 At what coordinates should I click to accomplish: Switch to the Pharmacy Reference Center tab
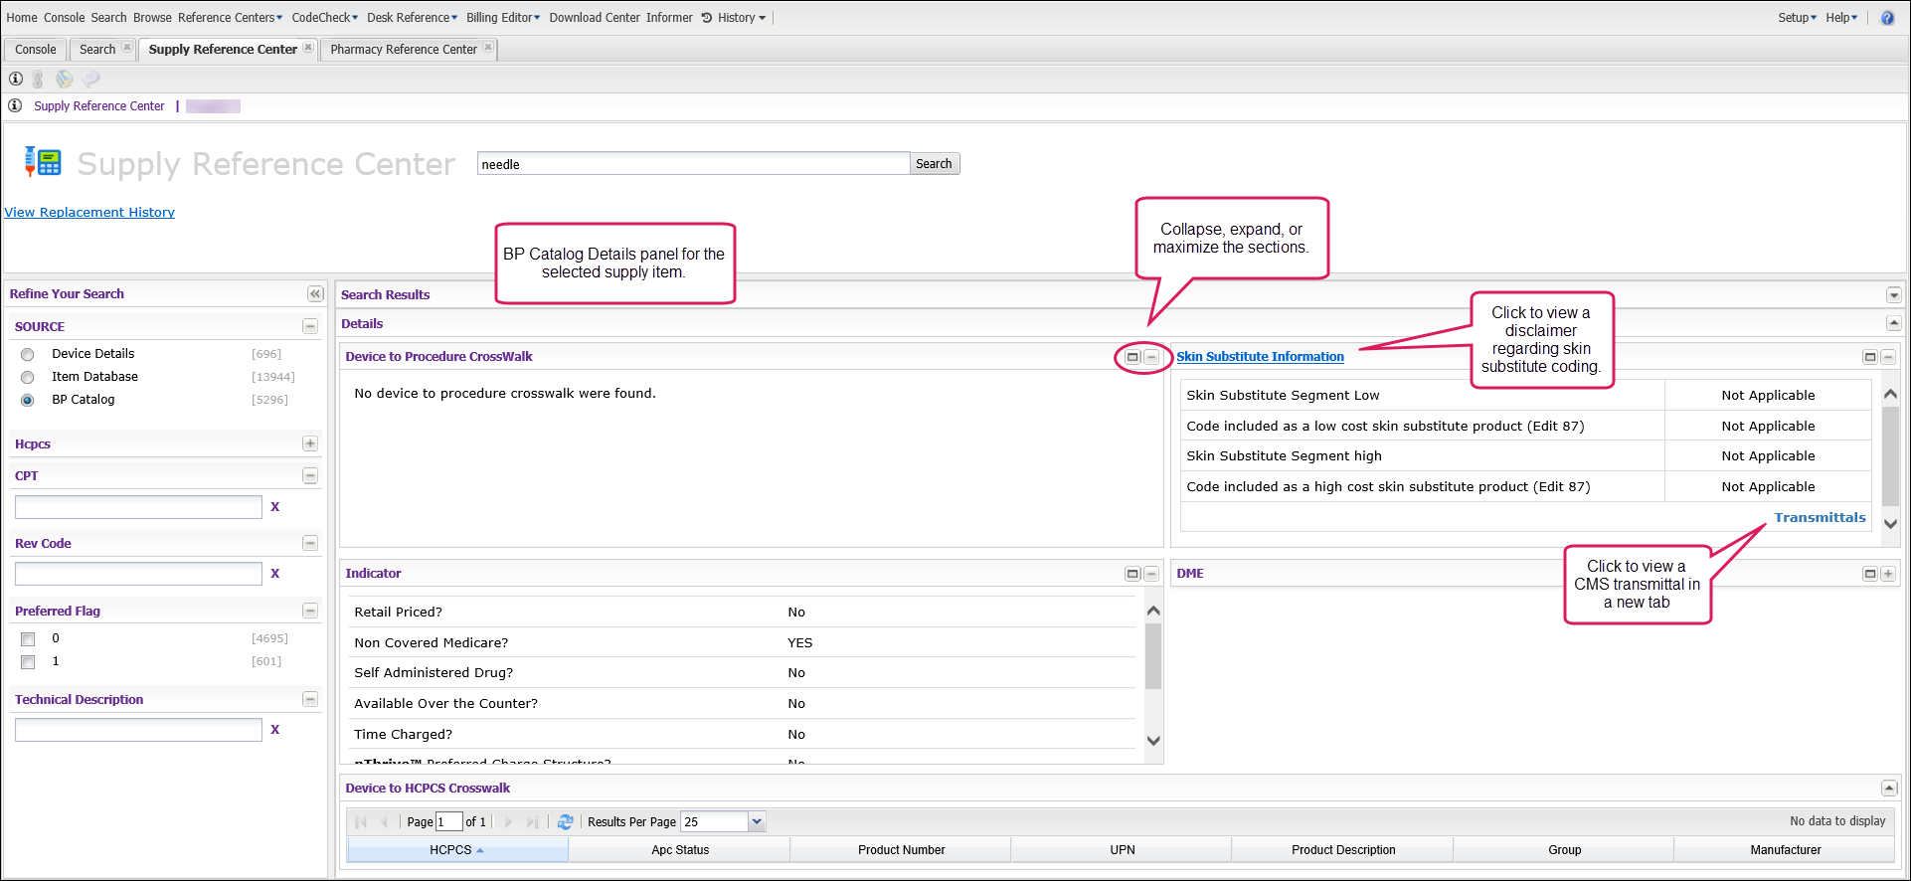click(404, 50)
